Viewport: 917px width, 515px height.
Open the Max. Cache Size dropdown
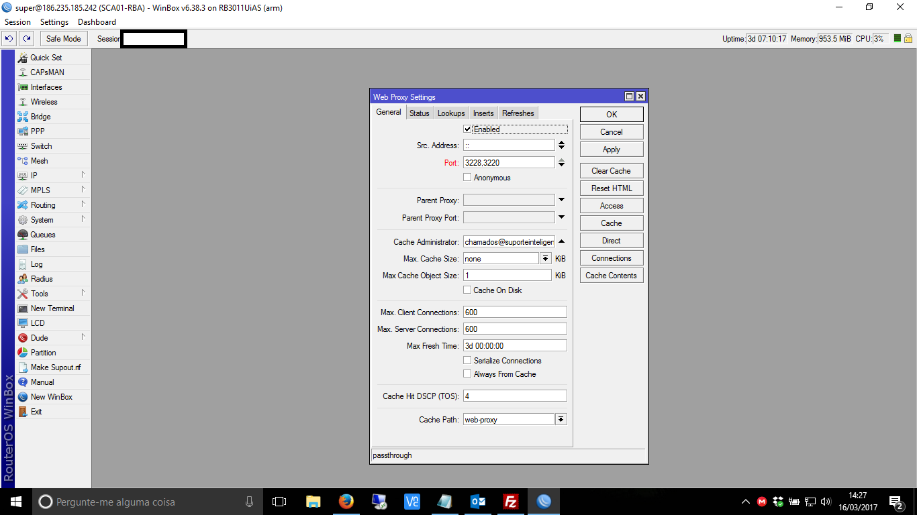coord(545,258)
